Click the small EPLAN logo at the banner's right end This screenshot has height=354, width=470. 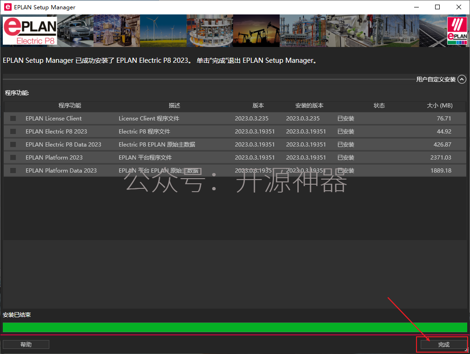(x=457, y=31)
